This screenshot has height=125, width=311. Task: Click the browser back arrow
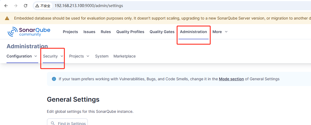[x=6, y=6]
